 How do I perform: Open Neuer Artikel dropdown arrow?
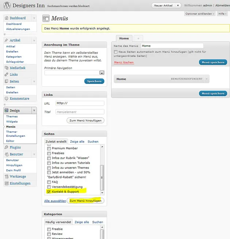(x=178, y=5)
